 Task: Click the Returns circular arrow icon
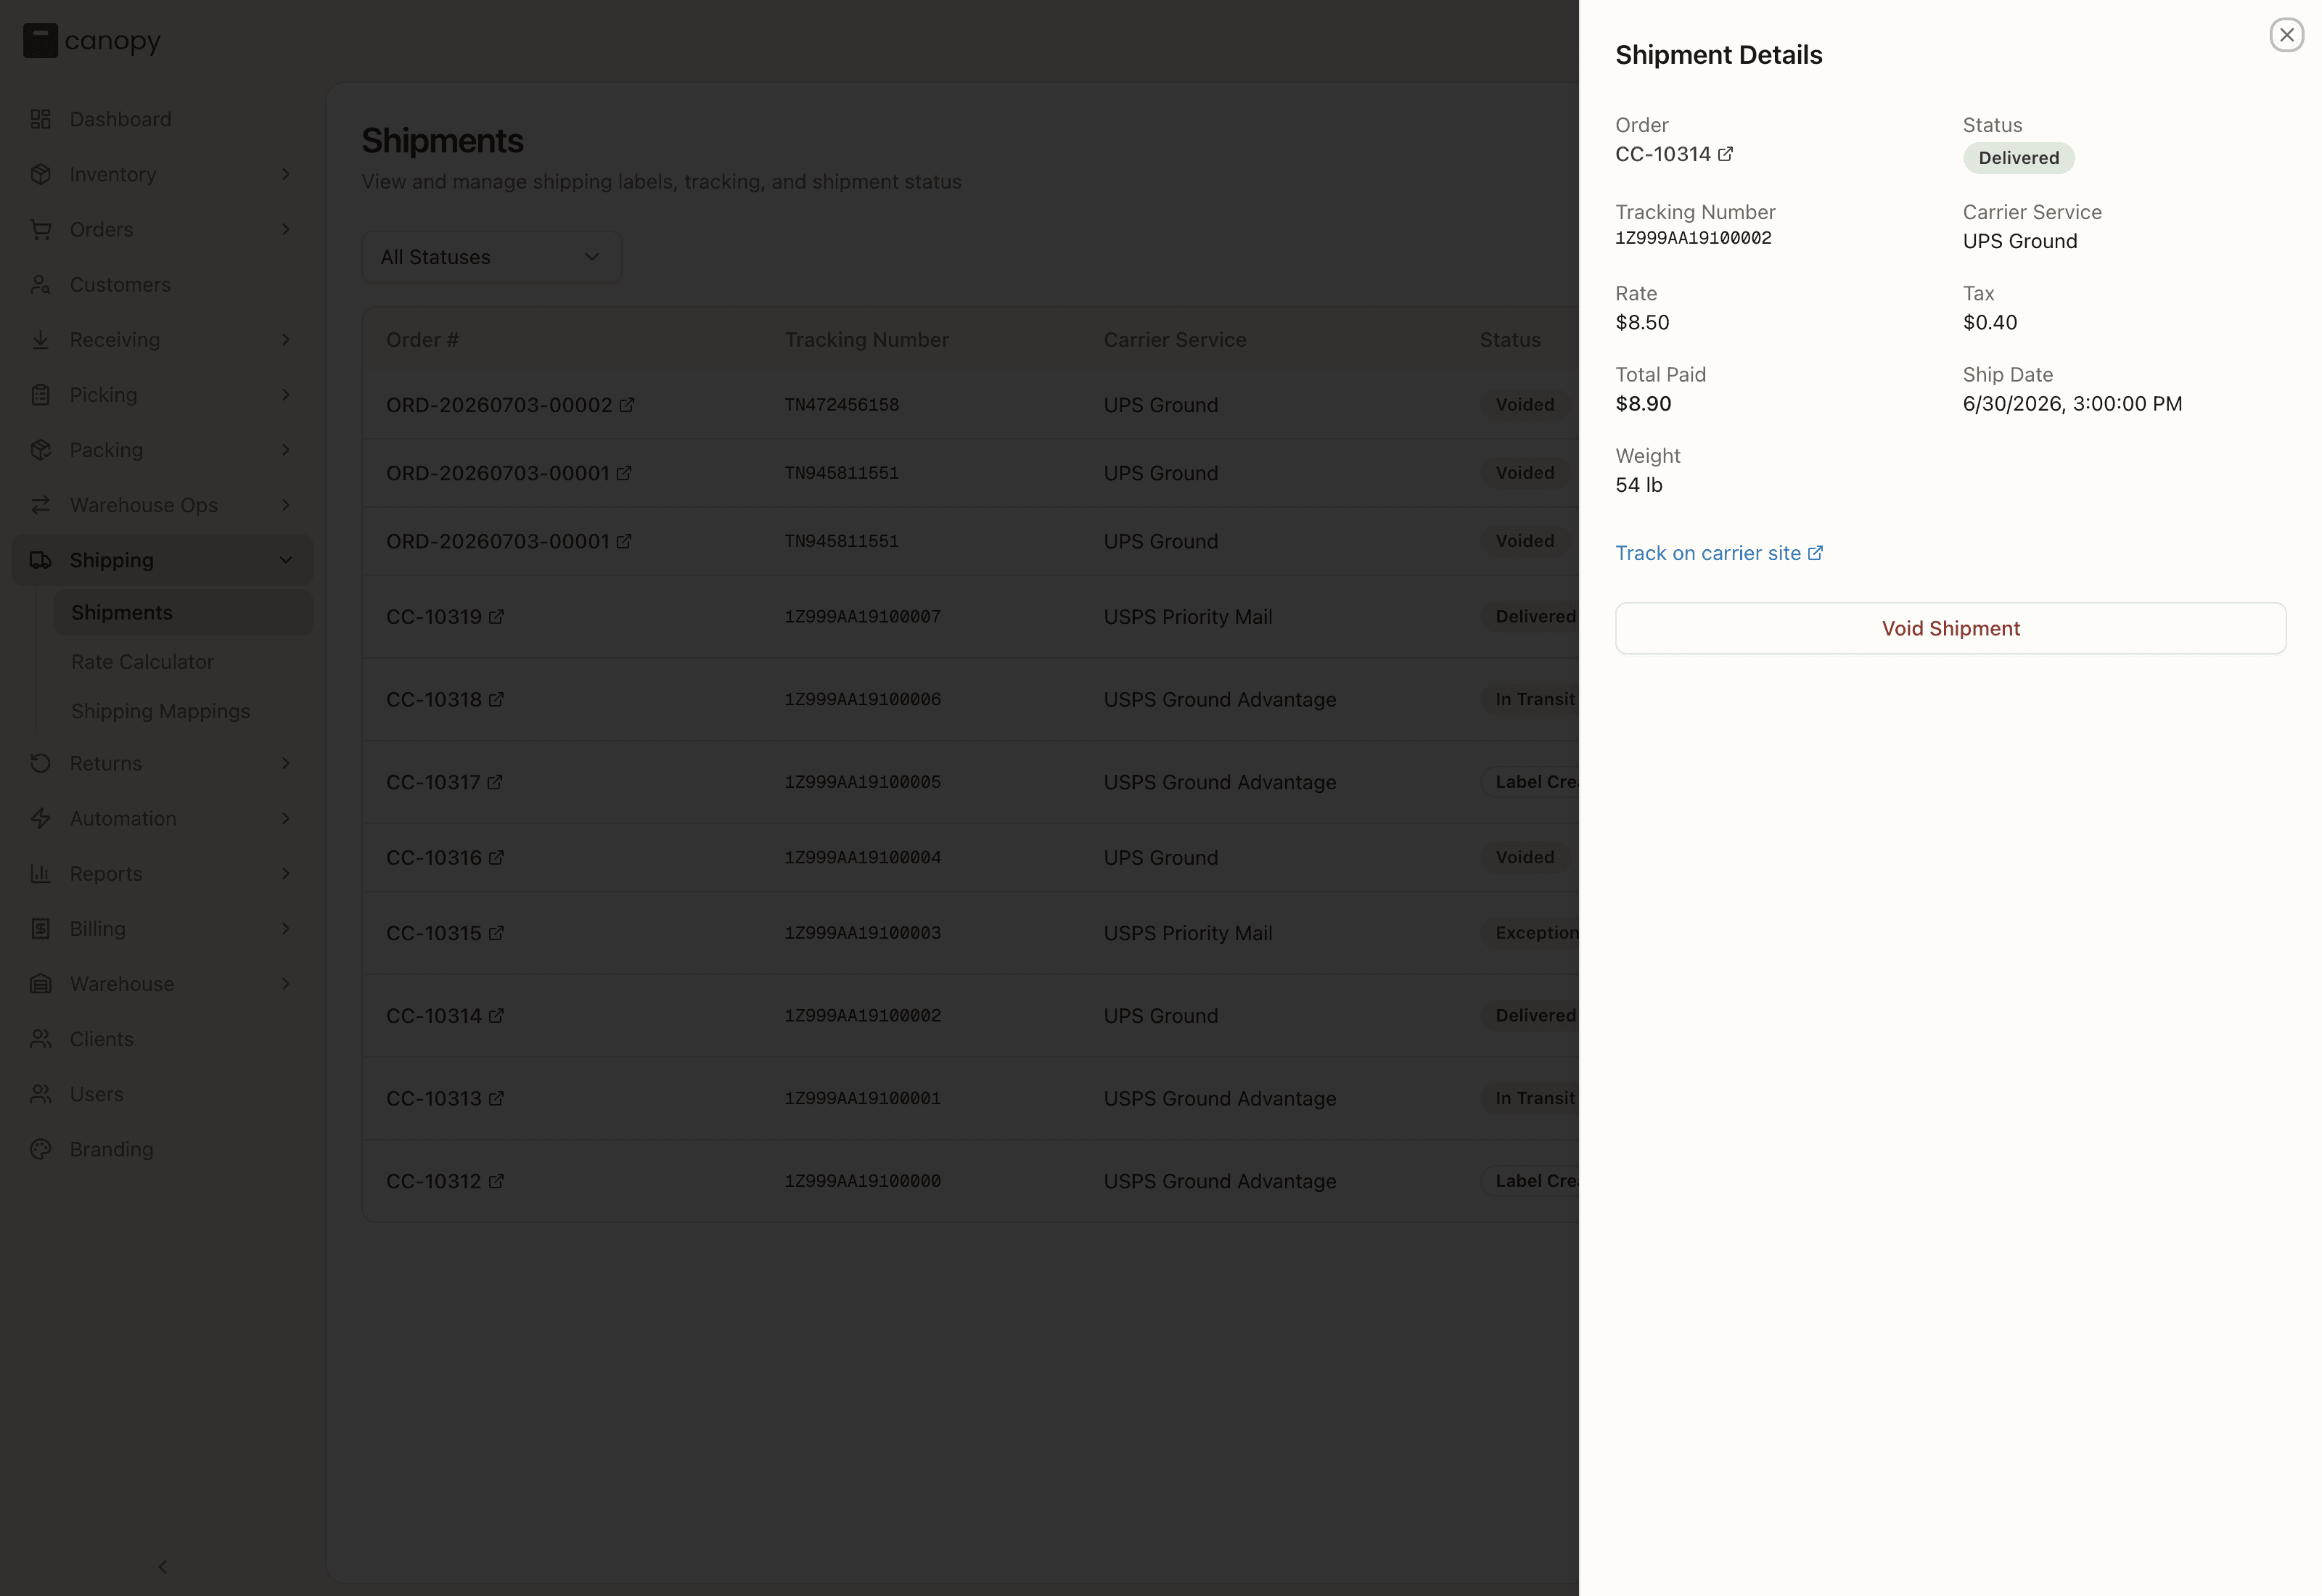pos(40,763)
